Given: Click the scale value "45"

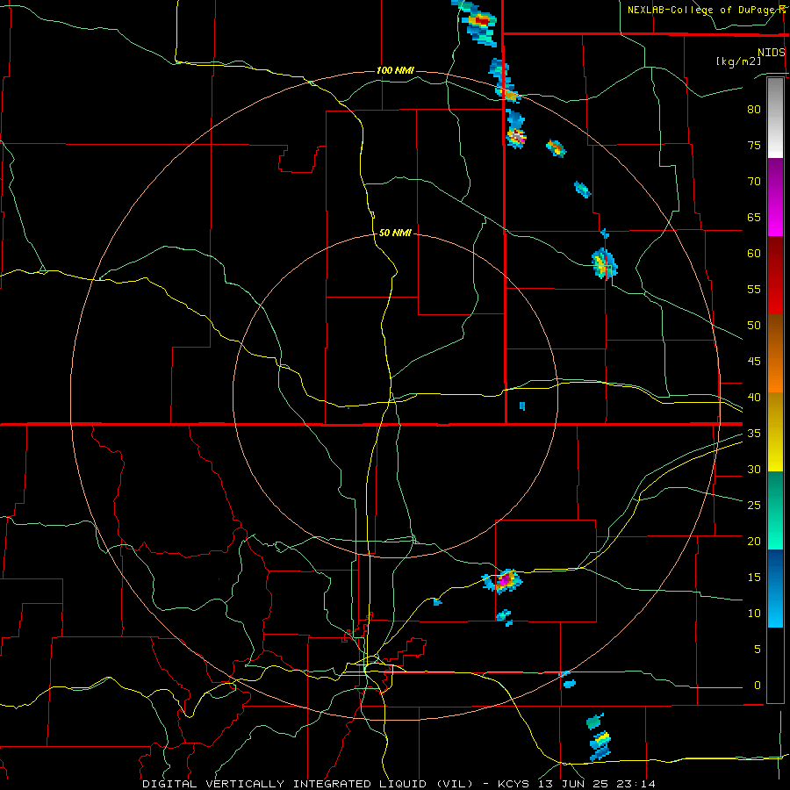Looking at the screenshot, I should coord(754,362).
